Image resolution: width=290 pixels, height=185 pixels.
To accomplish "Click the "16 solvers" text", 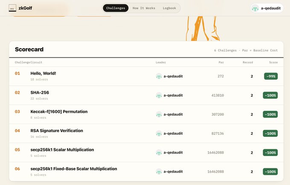I will tap(39, 136).
